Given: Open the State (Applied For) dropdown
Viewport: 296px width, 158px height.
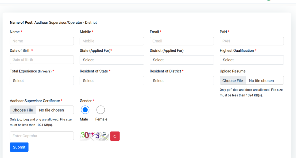Looking at the screenshot, I should 112,60.
